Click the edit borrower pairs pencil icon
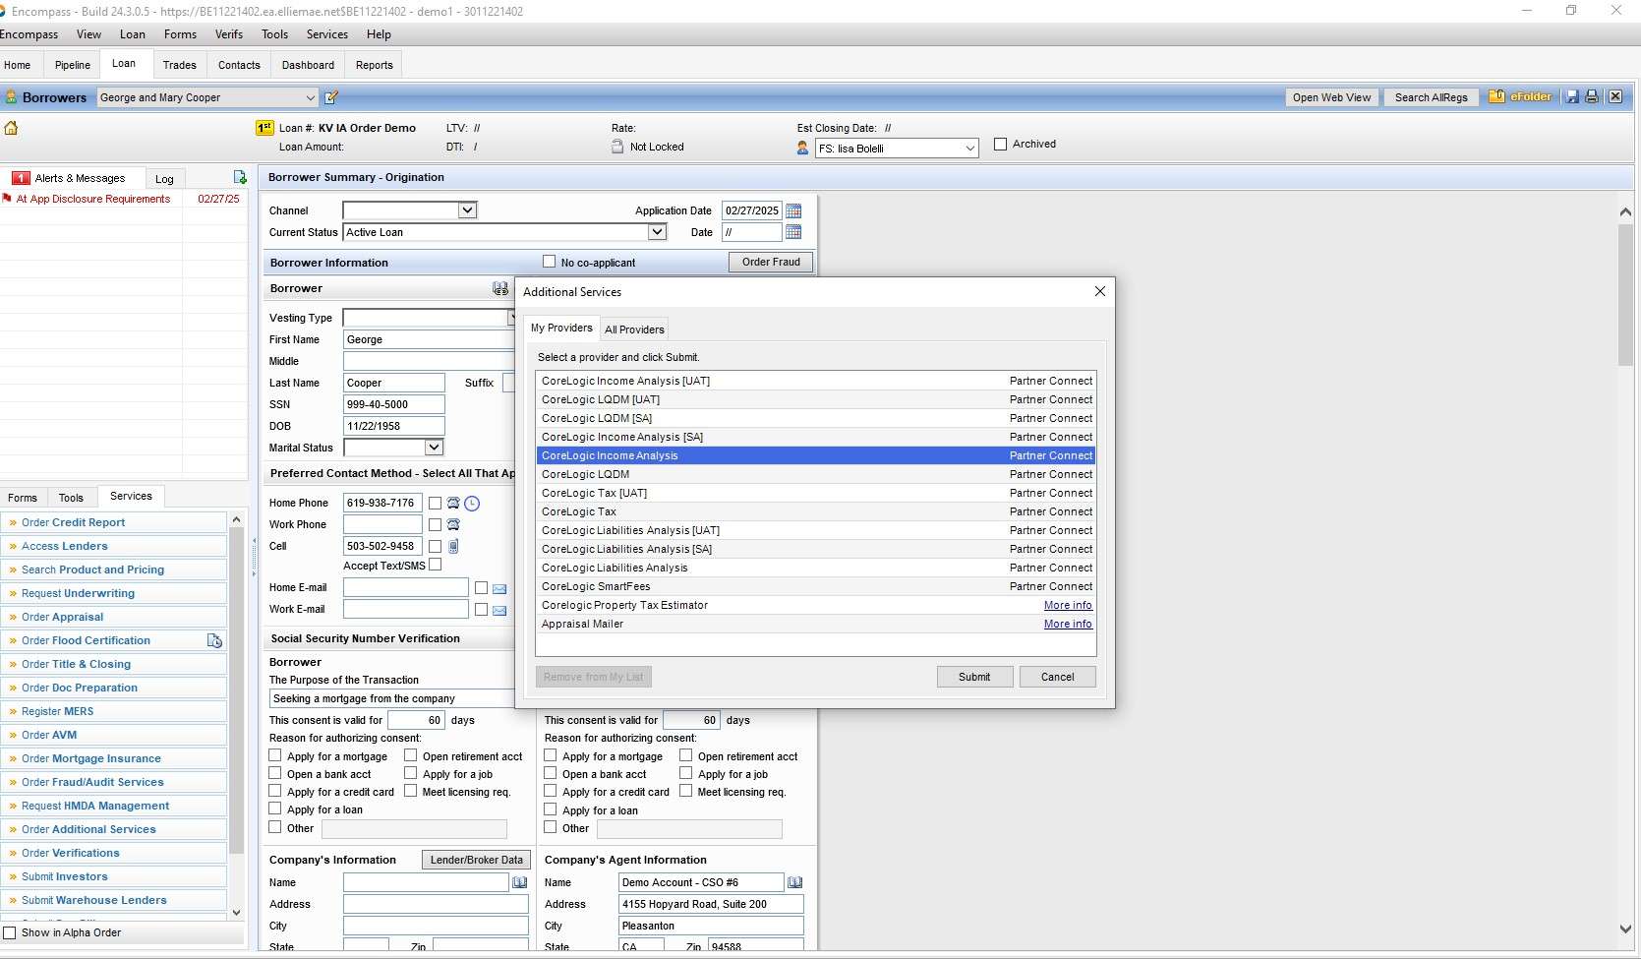The height and width of the screenshot is (959, 1641). pos(331,97)
